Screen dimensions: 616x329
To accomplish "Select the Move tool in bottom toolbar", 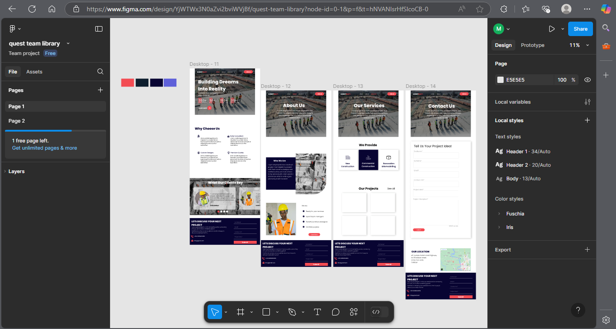I will (x=215, y=312).
